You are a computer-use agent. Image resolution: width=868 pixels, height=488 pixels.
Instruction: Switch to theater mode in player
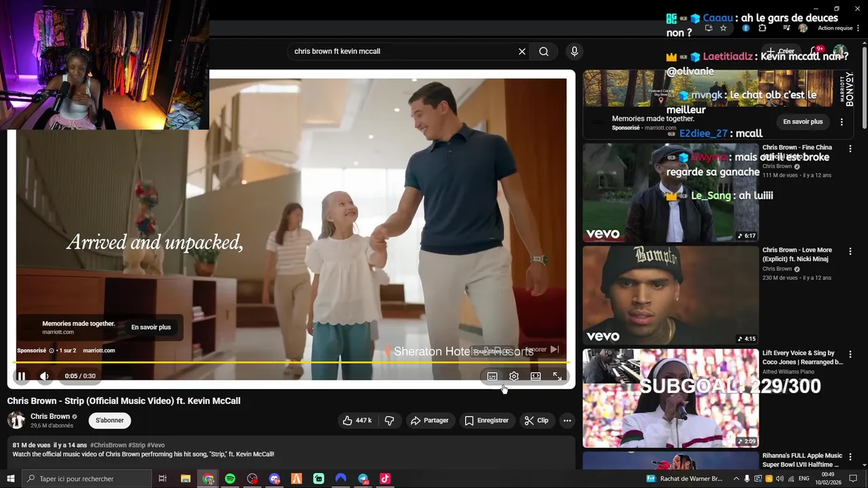pos(536,376)
